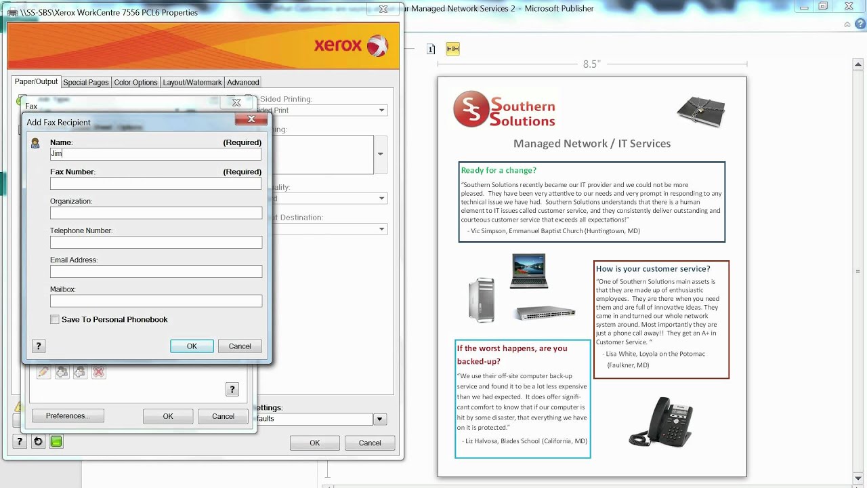Click OK in the Fax dialog
Screen dimensions: 867x488
pyautogui.click(x=168, y=416)
